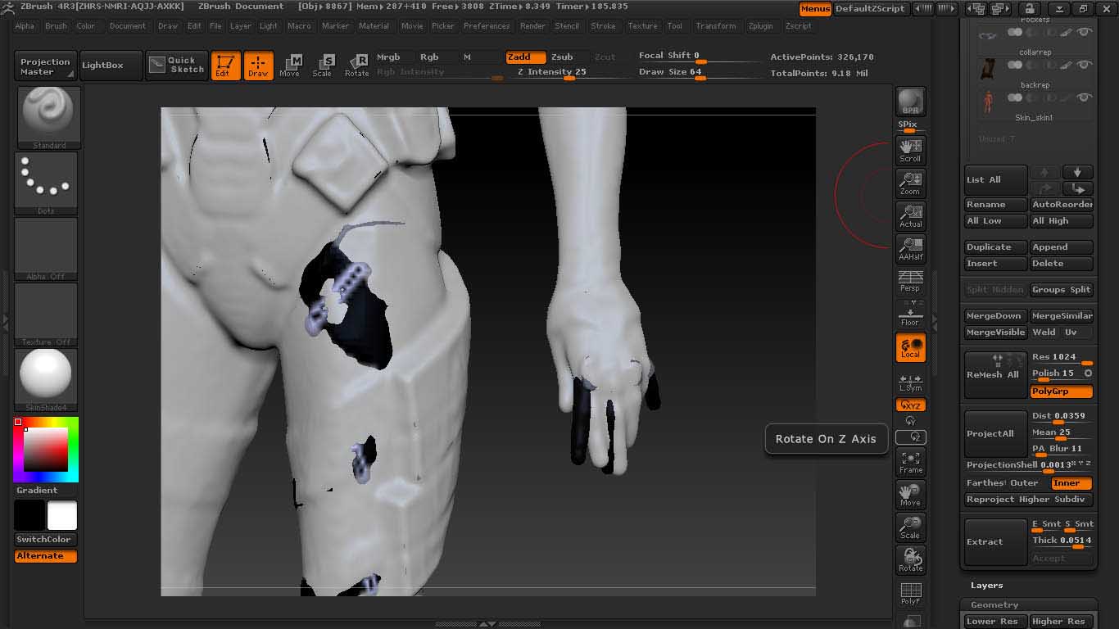Turn on the Floor grid
This screenshot has height=629, width=1119.
tap(910, 312)
